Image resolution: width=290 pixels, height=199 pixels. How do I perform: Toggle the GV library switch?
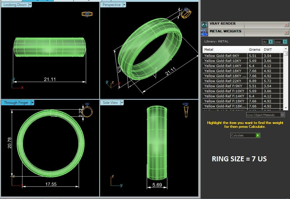tap(270, 42)
